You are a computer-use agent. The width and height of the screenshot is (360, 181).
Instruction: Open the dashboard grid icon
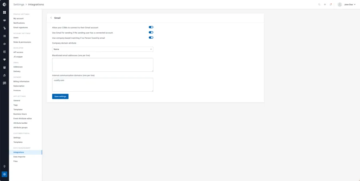pyautogui.click(x=4, y=12)
